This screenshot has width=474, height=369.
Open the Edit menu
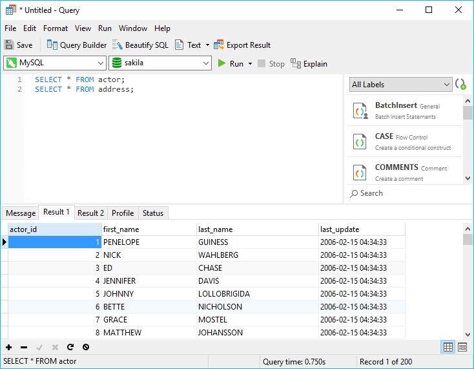[x=30, y=28]
